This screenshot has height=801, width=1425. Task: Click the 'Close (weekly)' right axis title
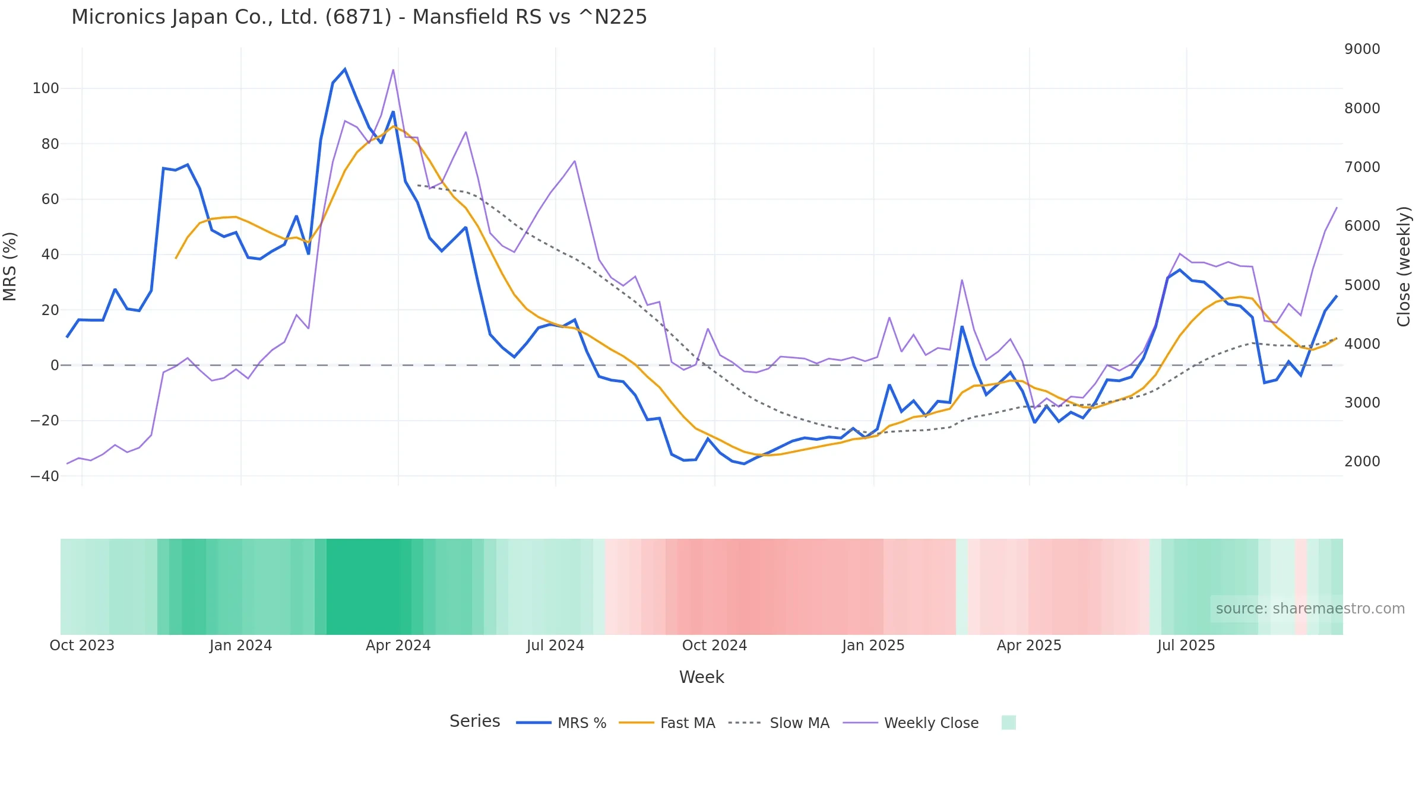click(1404, 266)
